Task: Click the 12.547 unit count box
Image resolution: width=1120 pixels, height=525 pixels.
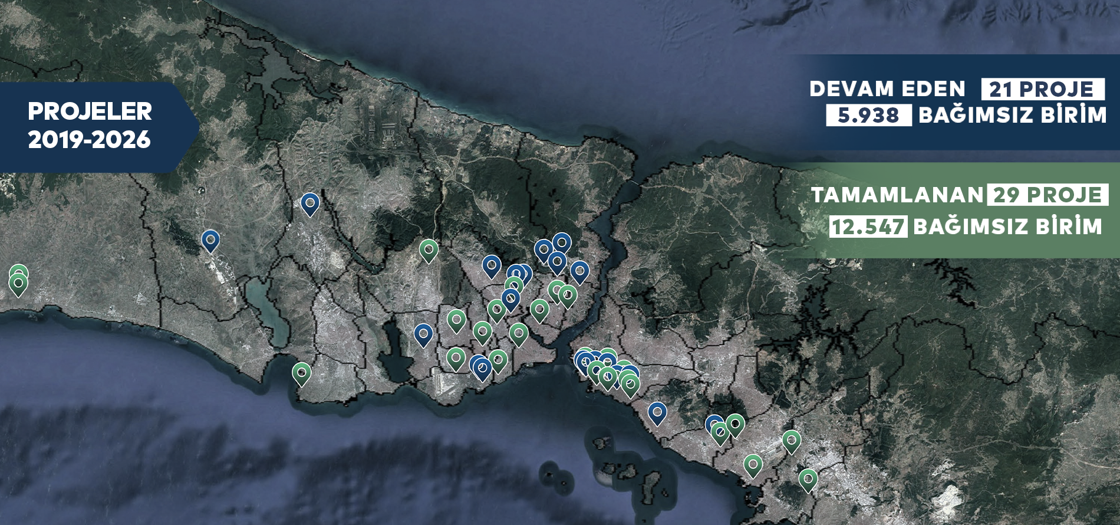Action: tap(868, 227)
